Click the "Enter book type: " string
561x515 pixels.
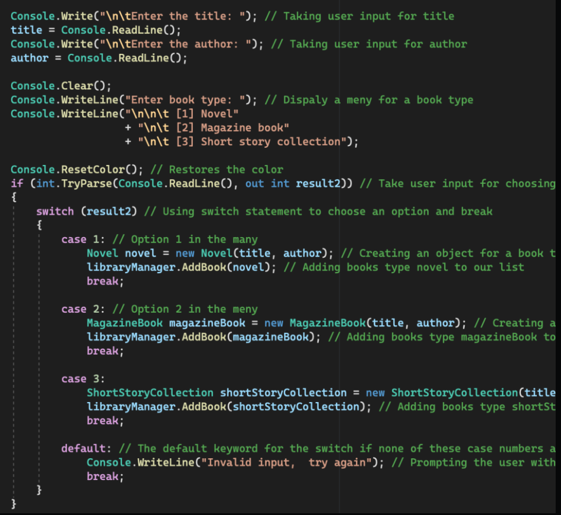pyautogui.click(x=186, y=100)
